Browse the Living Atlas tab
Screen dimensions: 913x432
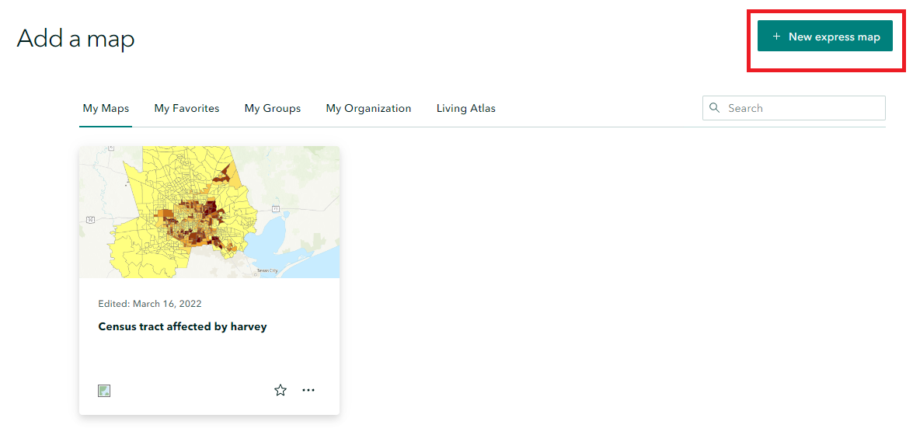tap(465, 109)
